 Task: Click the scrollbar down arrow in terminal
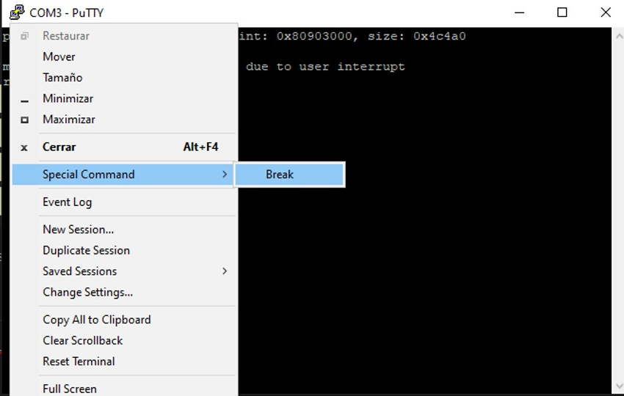pos(617,386)
